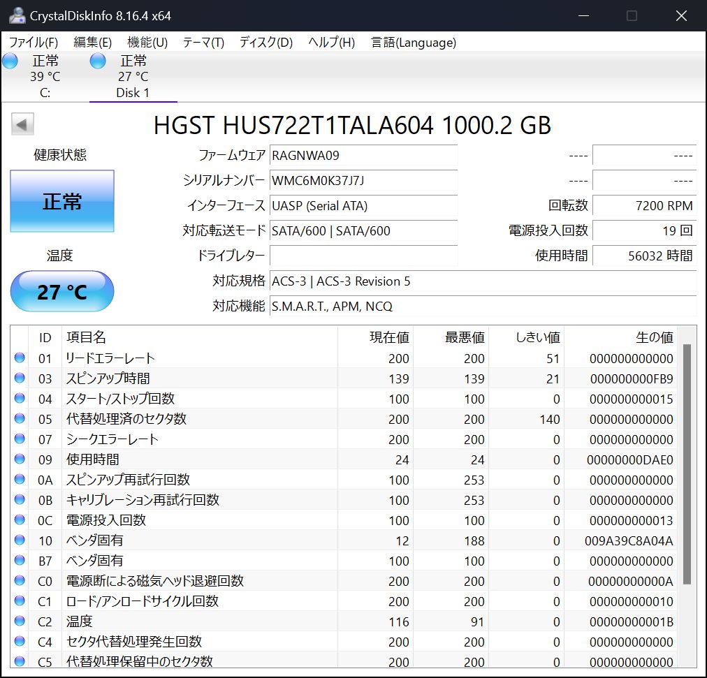The image size is (707, 678).
Task: Select worst value 188 in attribute 10 row
Action: point(474,541)
